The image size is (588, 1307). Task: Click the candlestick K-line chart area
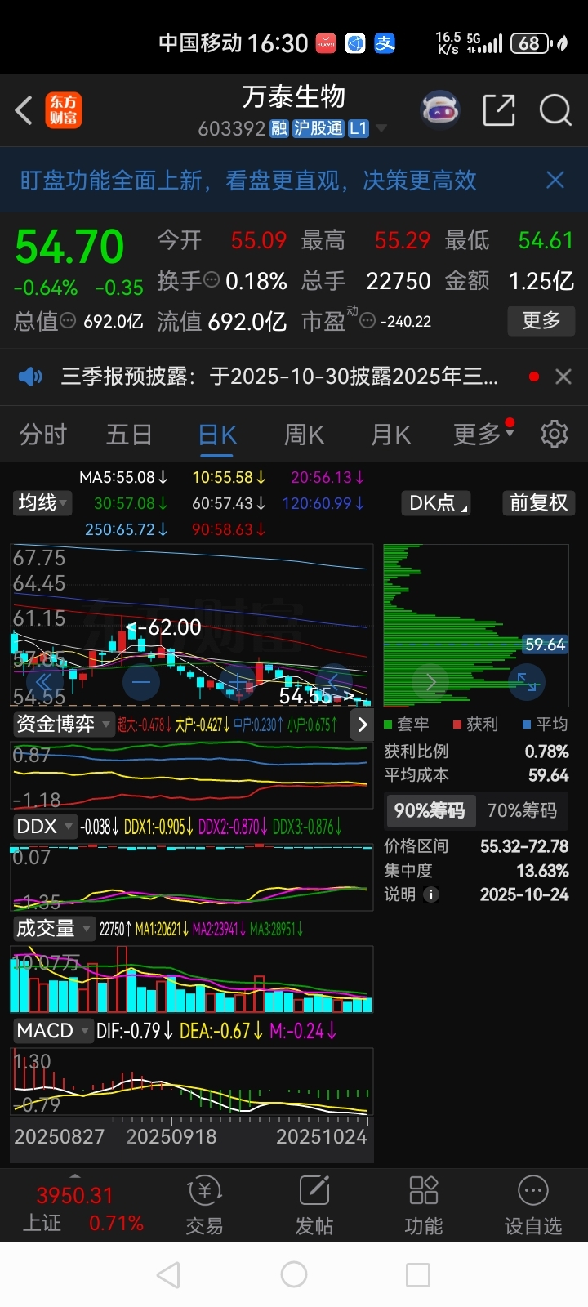point(192,625)
